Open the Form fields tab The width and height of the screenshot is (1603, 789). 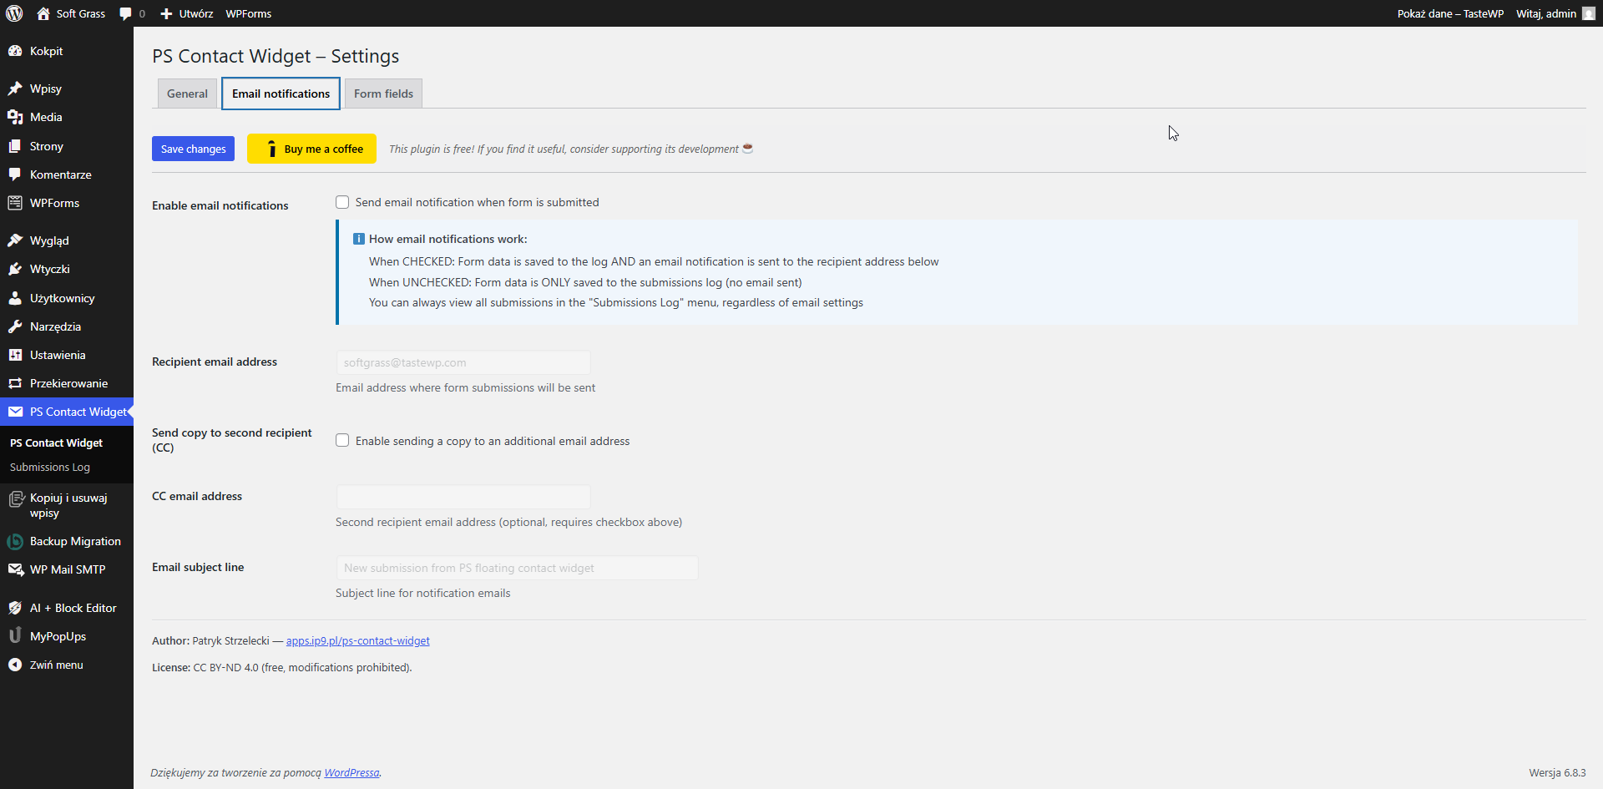382,93
